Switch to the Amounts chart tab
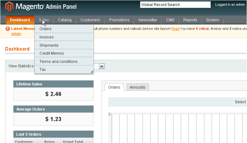This screenshot has height=143, width=247. pos(137,87)
